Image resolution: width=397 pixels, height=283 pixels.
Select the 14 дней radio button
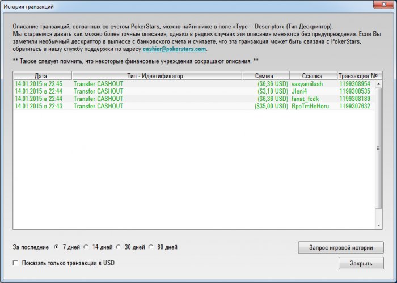(86, 247)
